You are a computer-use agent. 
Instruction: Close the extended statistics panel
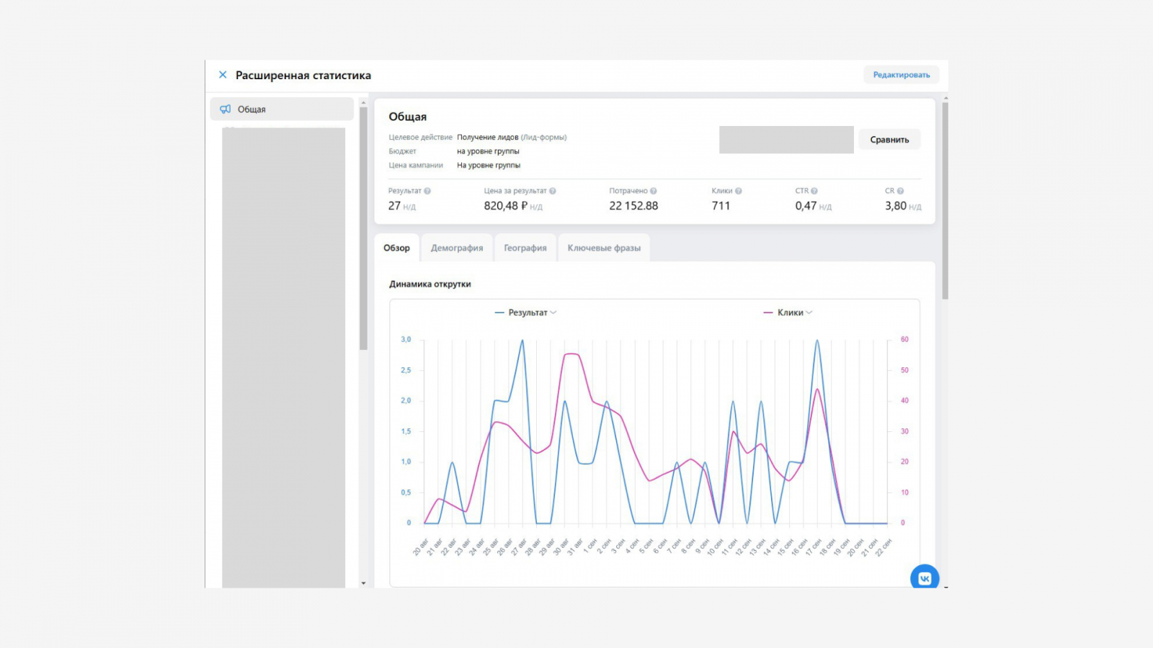[223, 75]
